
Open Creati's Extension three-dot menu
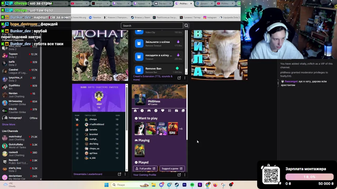pos(185,78)
